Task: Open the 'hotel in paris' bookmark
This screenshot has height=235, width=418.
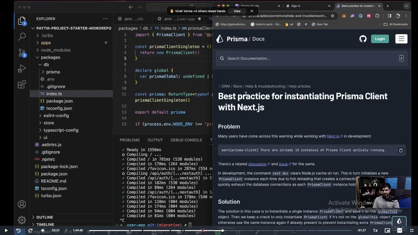Action: pyautogui.click(x=266, y=24)
